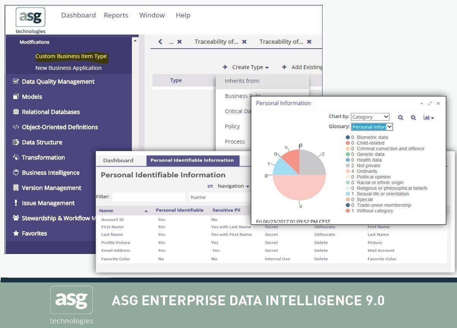The image size is (457, 328).
Task: Click the back chevron in the tab strip
Action: pyautogui.click(x=160, y=42)
